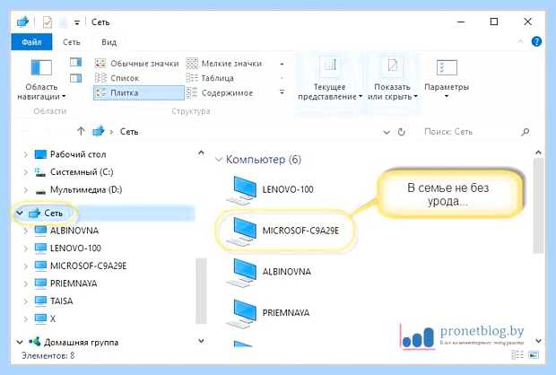
Task: Click the Explorer window system icon
Action: click(22, 22)
